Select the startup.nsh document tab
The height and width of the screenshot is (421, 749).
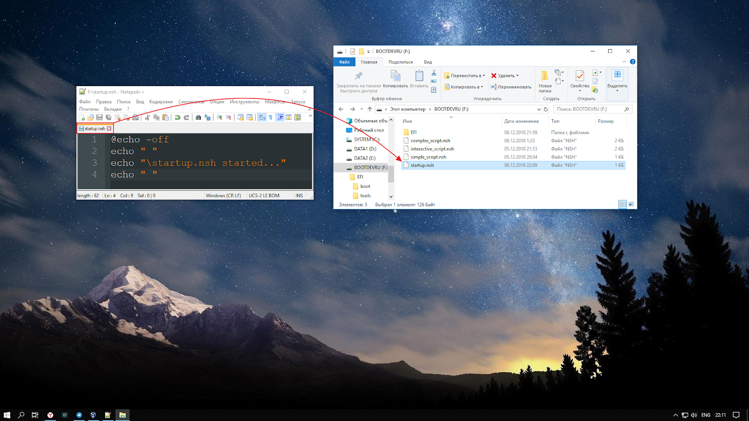click(x=95, y=129)
